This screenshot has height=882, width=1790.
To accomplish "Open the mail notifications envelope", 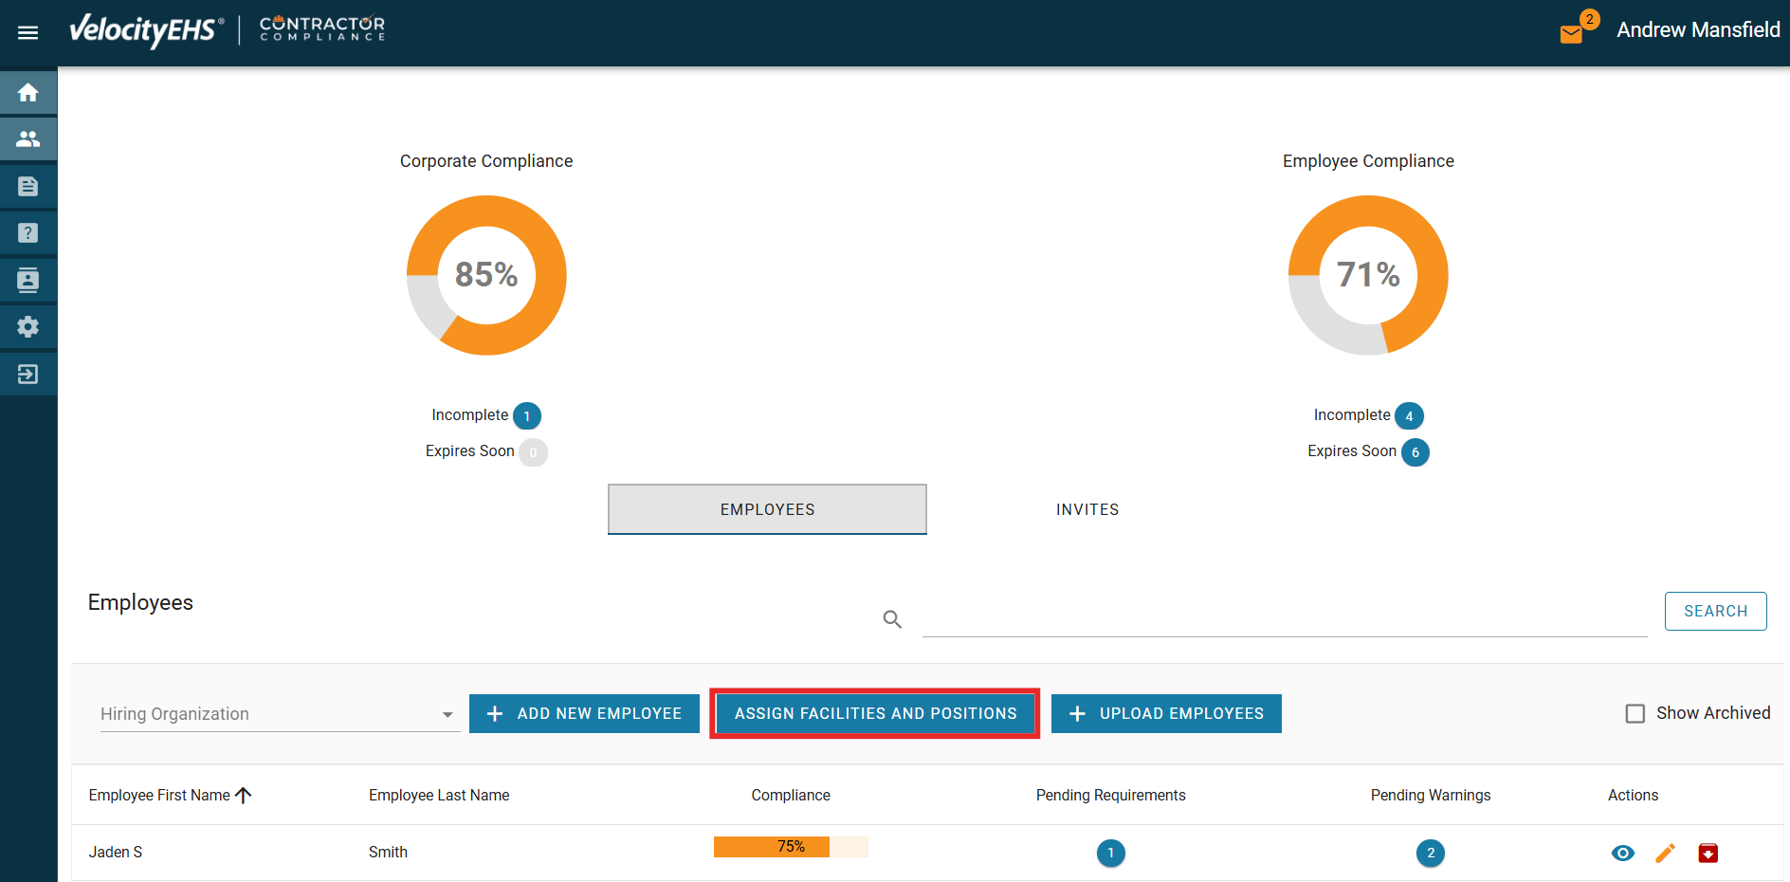I will pos(1571,34).
